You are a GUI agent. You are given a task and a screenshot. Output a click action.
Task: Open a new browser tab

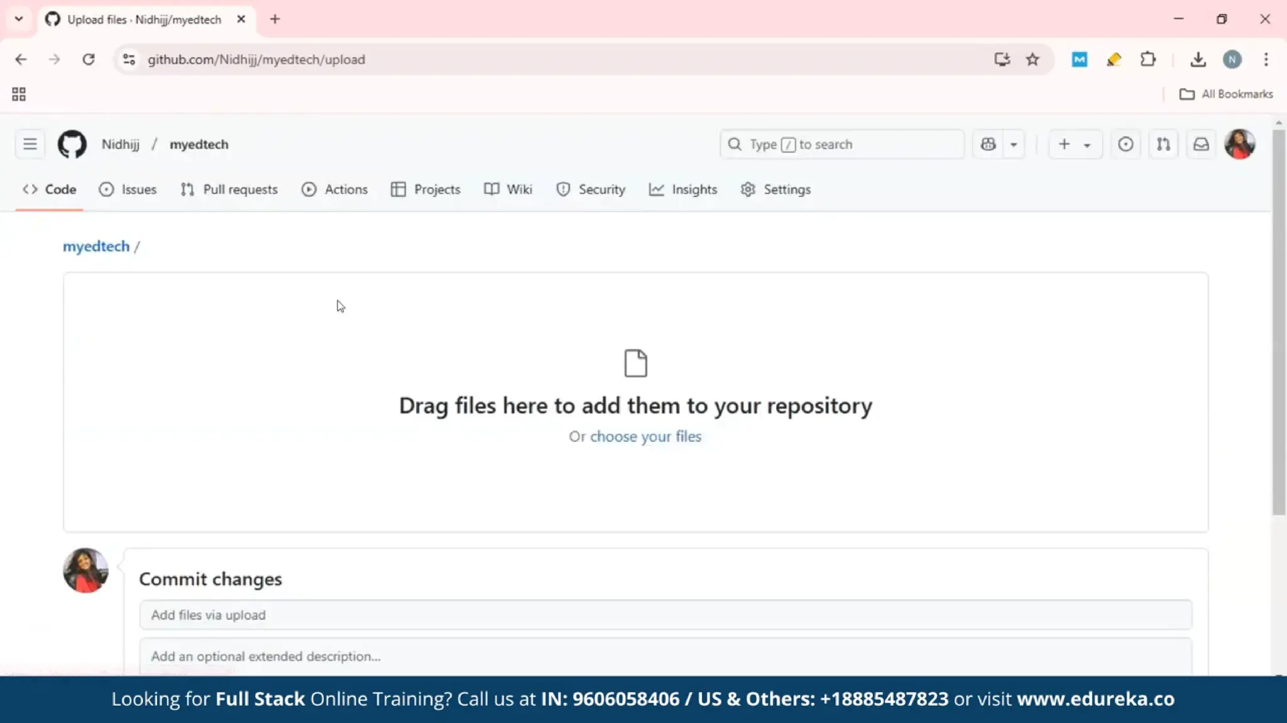coord(275,19)
